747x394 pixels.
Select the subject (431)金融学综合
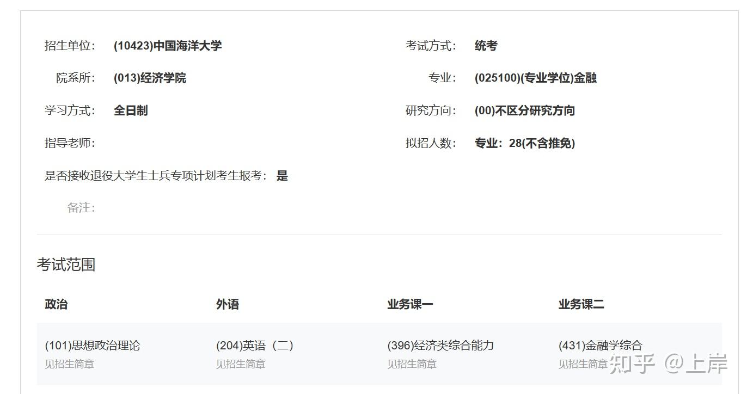(x=601, y=346)
